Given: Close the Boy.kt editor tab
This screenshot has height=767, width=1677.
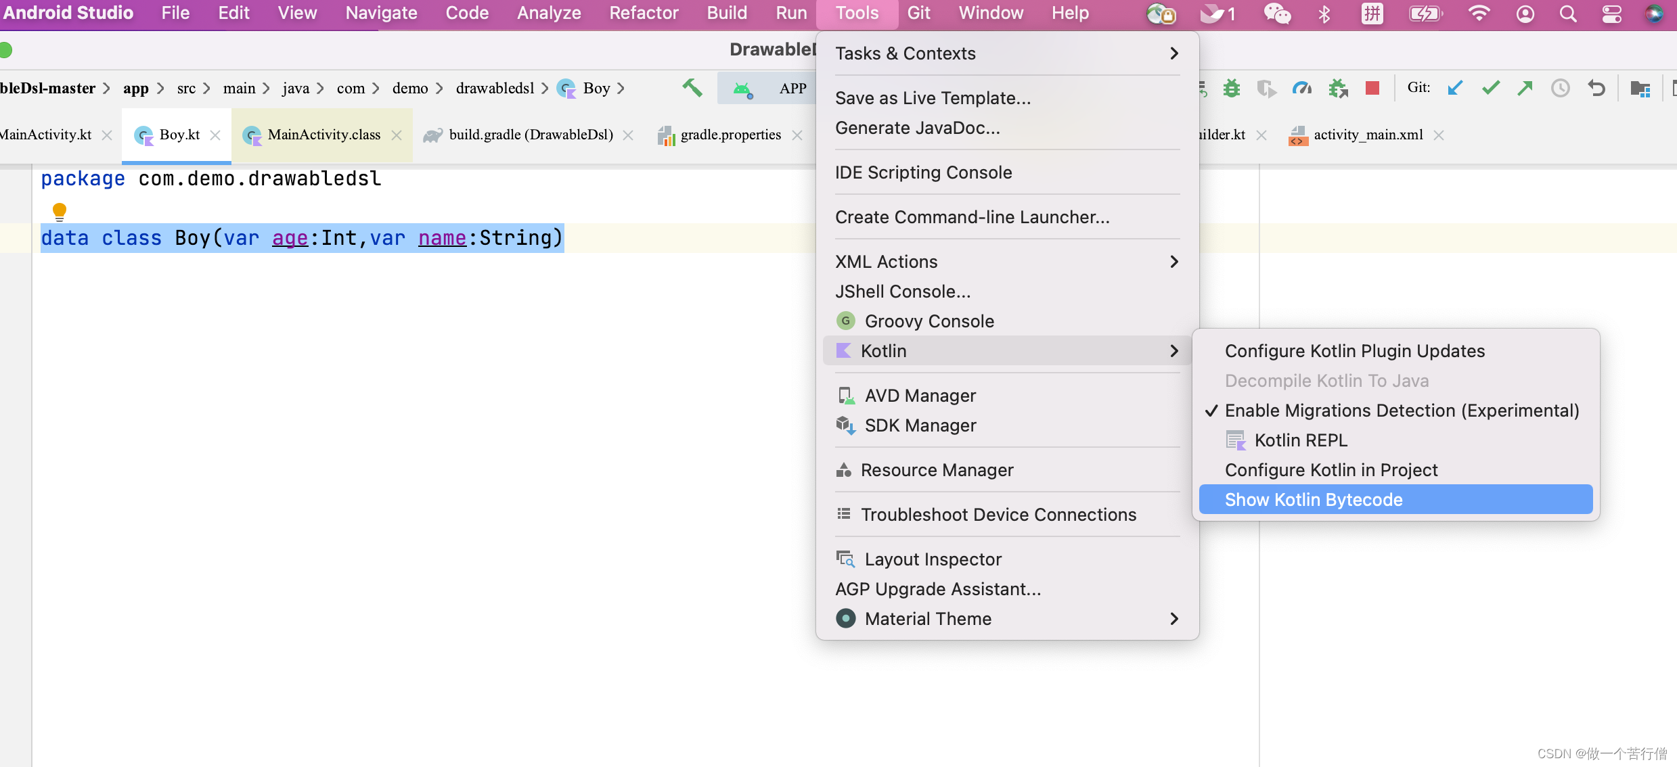Looking at the screenshot, I should (x=215, y=135).
